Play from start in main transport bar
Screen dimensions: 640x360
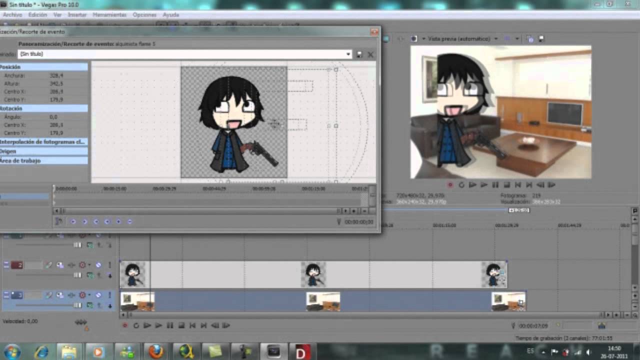147,325
